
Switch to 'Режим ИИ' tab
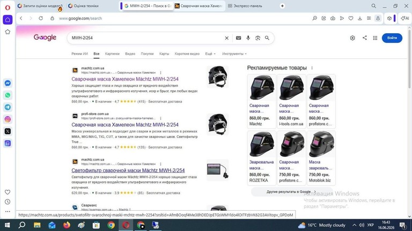[x=79, y=53]
